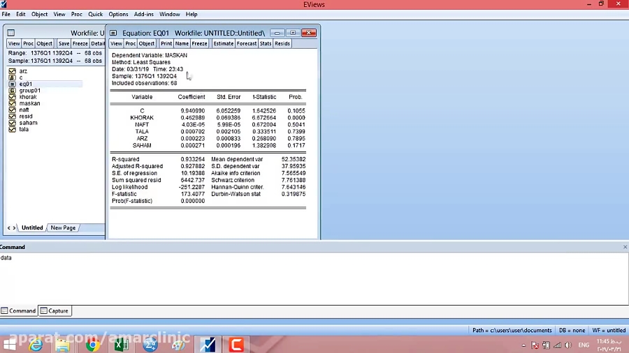Click the Equation window control-menu icon
629x353 pixels.
113,33
